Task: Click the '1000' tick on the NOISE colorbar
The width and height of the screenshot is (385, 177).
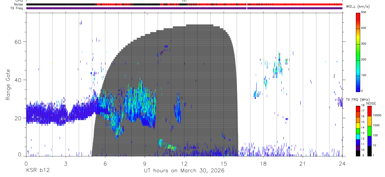Action: tap(376, 125)
